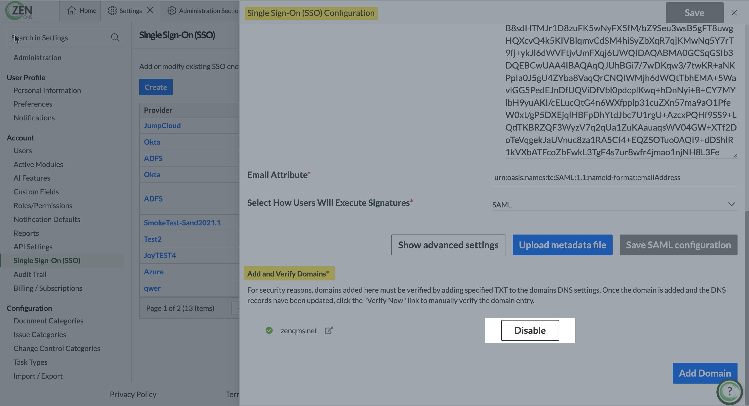749x406 pixels.
Task: Open API Settings
Action: tap(33, 247)
